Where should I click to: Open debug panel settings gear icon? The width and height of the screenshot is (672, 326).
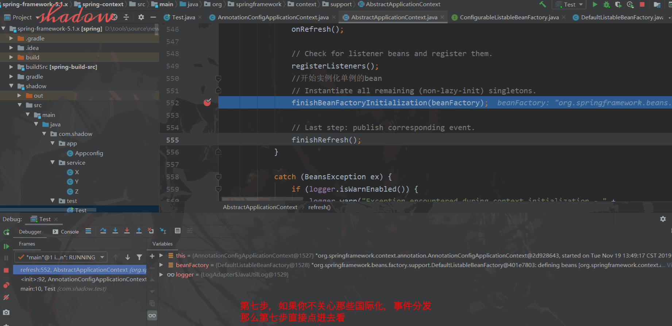663,219
